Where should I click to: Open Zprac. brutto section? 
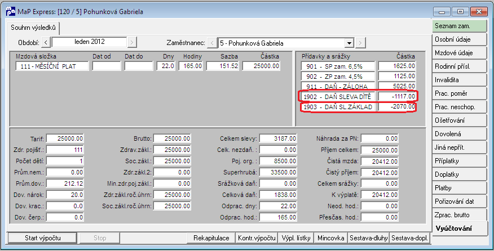click(460, 215)
